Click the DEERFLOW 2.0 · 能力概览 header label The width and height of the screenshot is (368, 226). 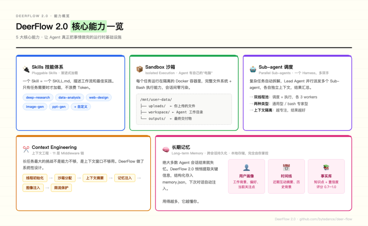[43, 16]
